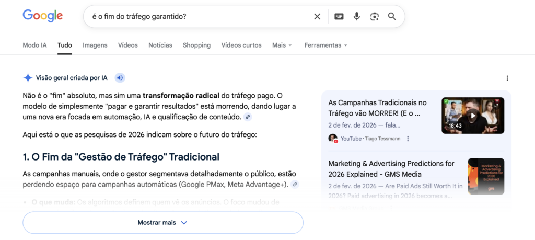This screenshot has height=240, width=535.
Task: Start voice search with the microphone icon
Action: click(357, 17)
